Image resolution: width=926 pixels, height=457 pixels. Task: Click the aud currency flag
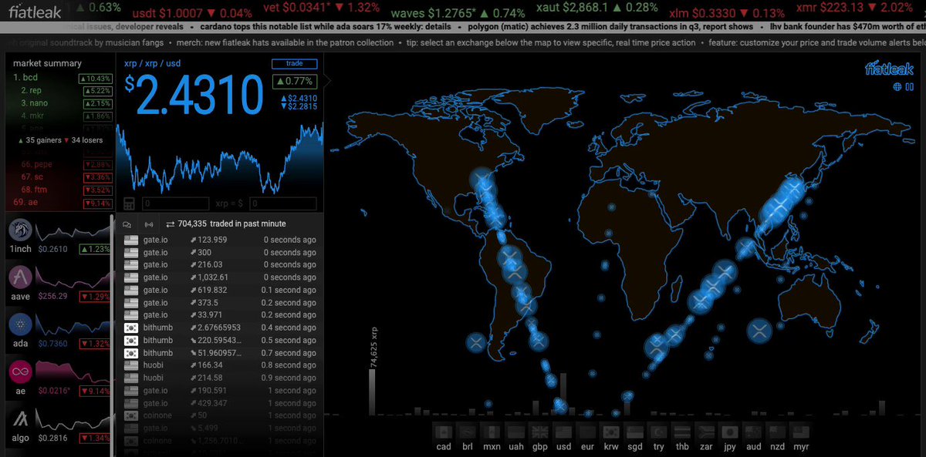coord(753,431)
